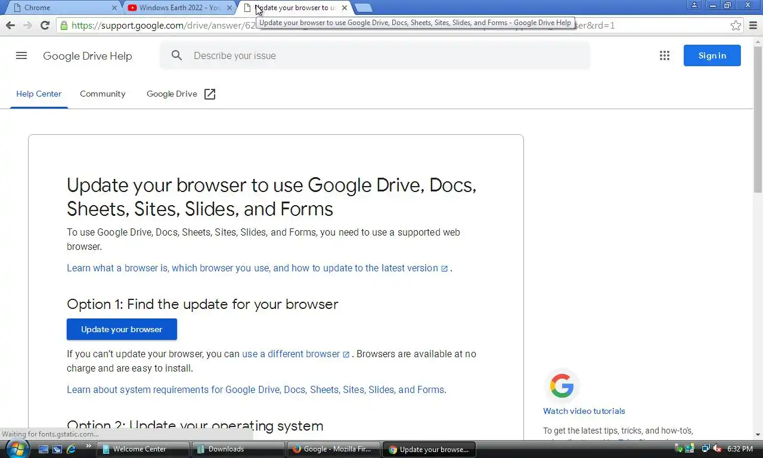
Task: Click the scrollbar down arrow
Action: tap(758, 435)
